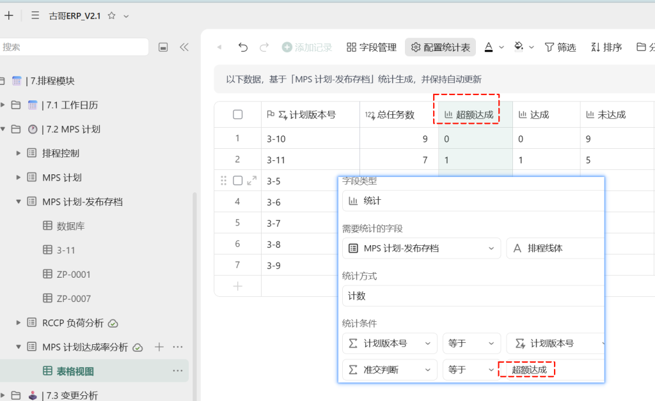
Task: Expand the 7.1 工作日历 folder
Action: [x=3, y=105]
